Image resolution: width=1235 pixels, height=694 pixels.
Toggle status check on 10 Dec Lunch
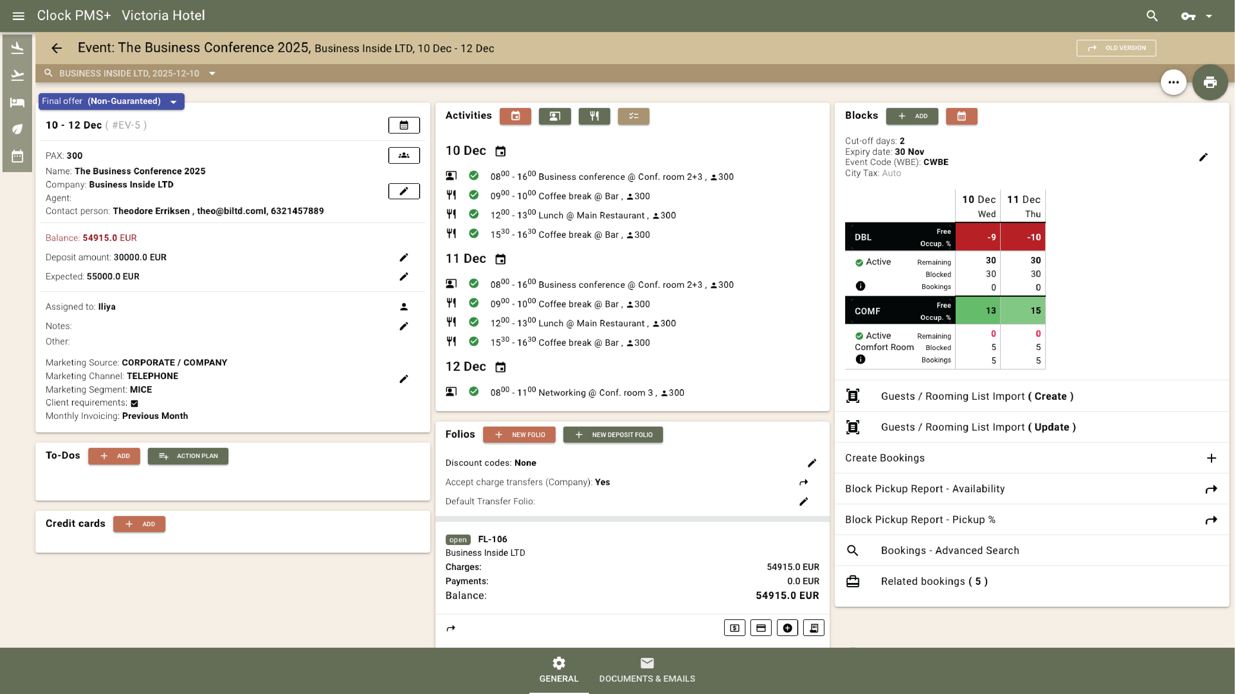474,214
